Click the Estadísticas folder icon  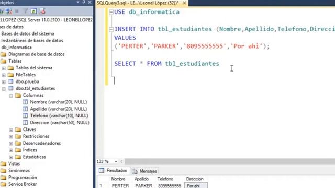pos(18,157)
